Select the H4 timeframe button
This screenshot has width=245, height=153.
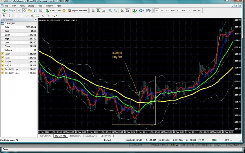pyautogui.click(x=183, y=11)
